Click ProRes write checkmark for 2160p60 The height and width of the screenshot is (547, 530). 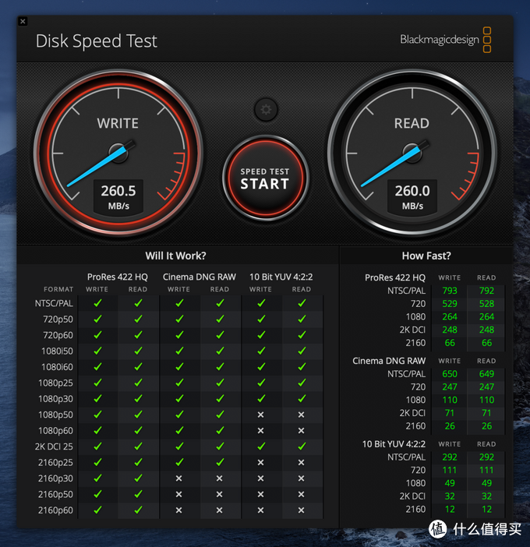point(97,510)
